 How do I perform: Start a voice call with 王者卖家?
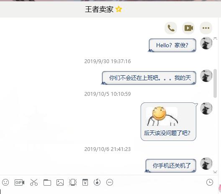tap(171, 28)
